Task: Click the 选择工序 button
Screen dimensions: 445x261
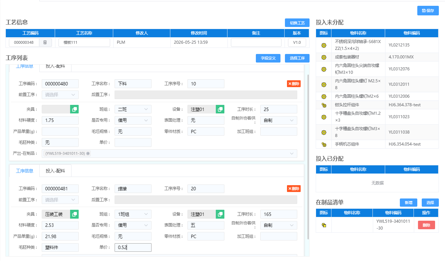Action: [297, 58]
